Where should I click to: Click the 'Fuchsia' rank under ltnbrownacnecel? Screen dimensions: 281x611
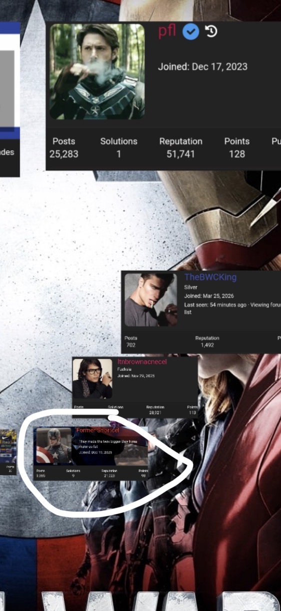123,369
